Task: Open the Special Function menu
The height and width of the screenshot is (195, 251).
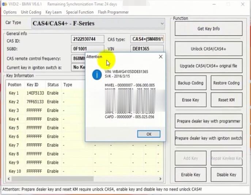Action: (80, 12)
